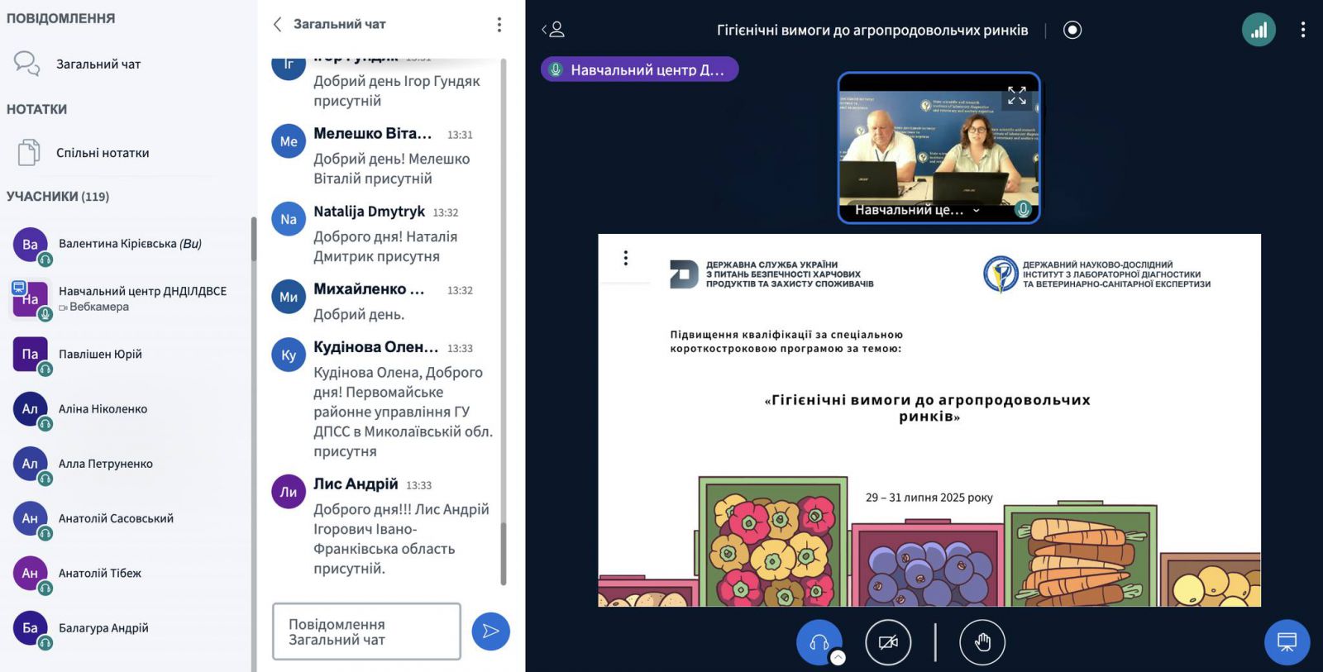This screenshot has height=672, width=1323.
Task: Open Загальний чат in sidebar
Action: (98, 64)
